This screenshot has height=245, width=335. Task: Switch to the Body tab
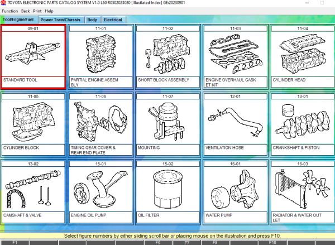click(92, 20)
